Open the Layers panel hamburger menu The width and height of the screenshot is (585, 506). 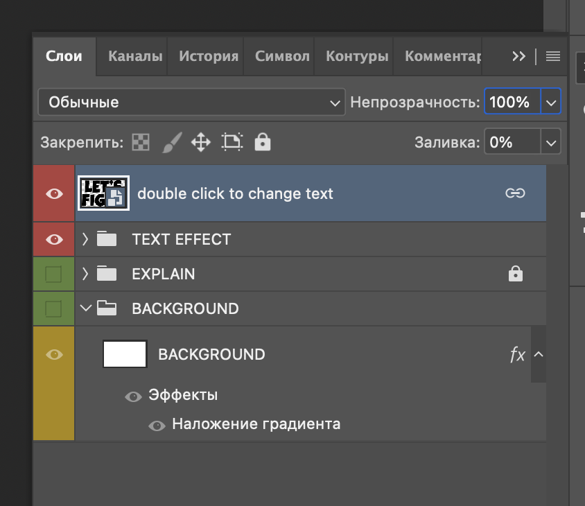pos(553,57)
